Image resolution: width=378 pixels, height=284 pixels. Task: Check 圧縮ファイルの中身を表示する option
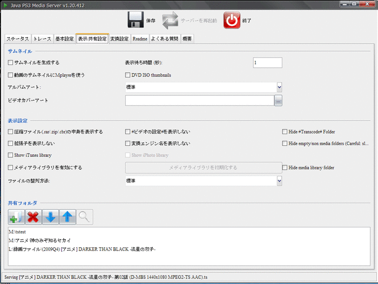coord(10,131)
